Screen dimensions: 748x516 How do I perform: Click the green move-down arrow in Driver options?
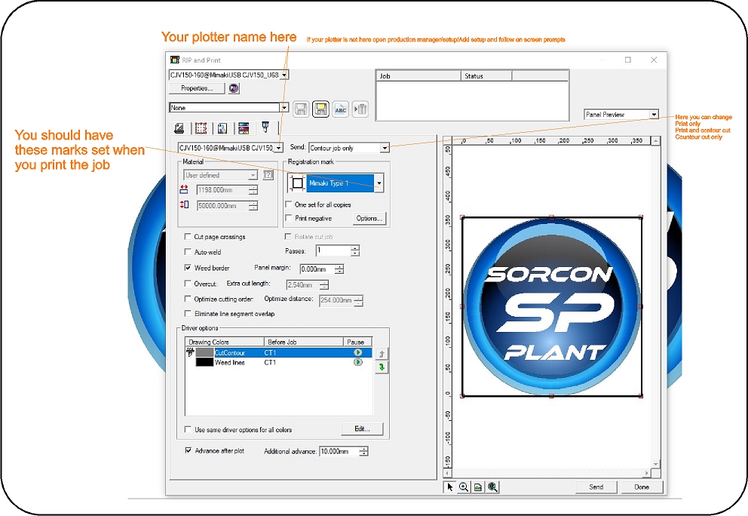(x=382, y=367)
